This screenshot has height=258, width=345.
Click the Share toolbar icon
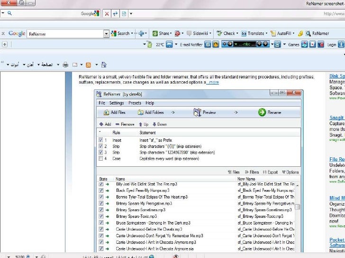(155, 34)
